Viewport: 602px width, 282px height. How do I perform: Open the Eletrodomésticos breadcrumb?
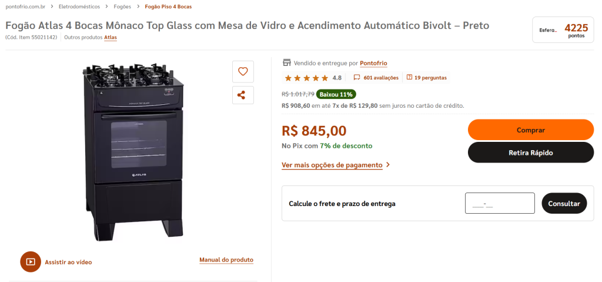(79, 6)
